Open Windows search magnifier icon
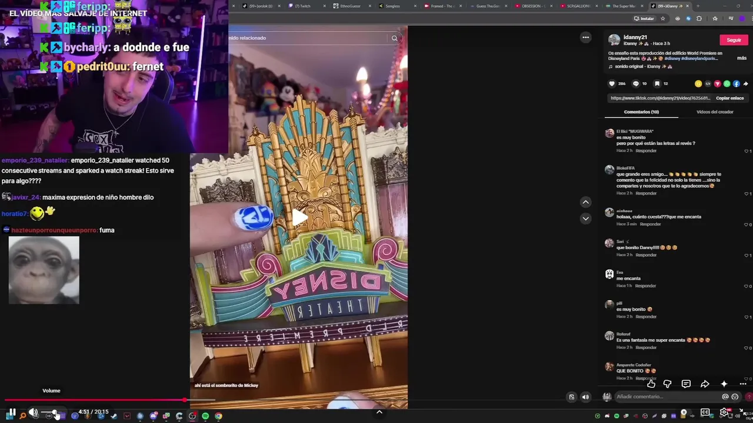This screenshot has height=423, width=753. [23, 416]
